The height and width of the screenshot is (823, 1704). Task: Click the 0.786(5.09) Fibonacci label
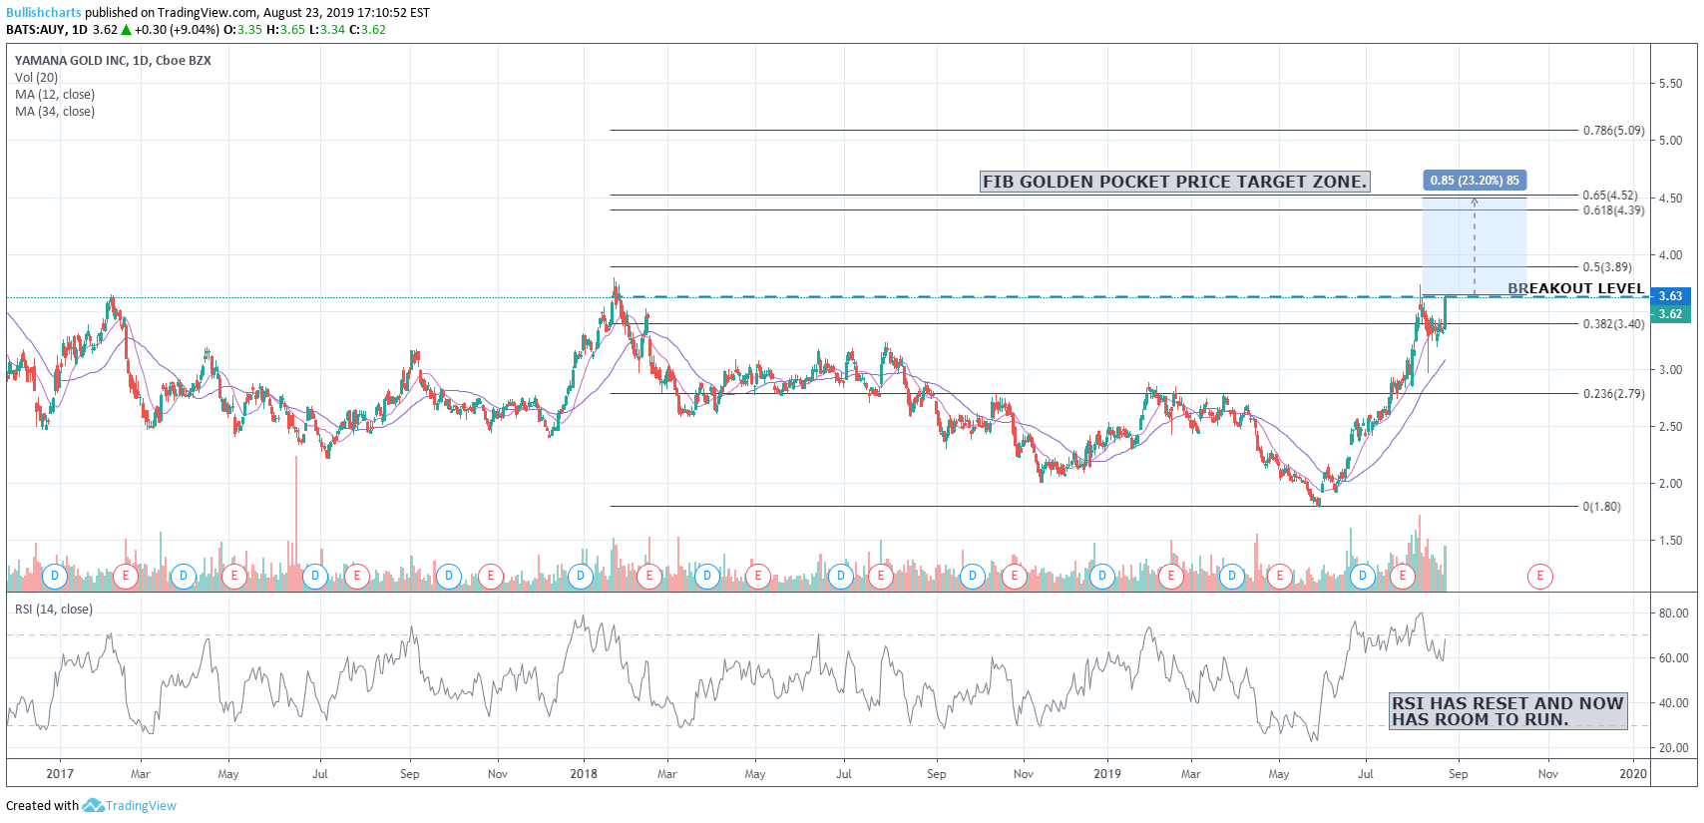(1613, 131)
